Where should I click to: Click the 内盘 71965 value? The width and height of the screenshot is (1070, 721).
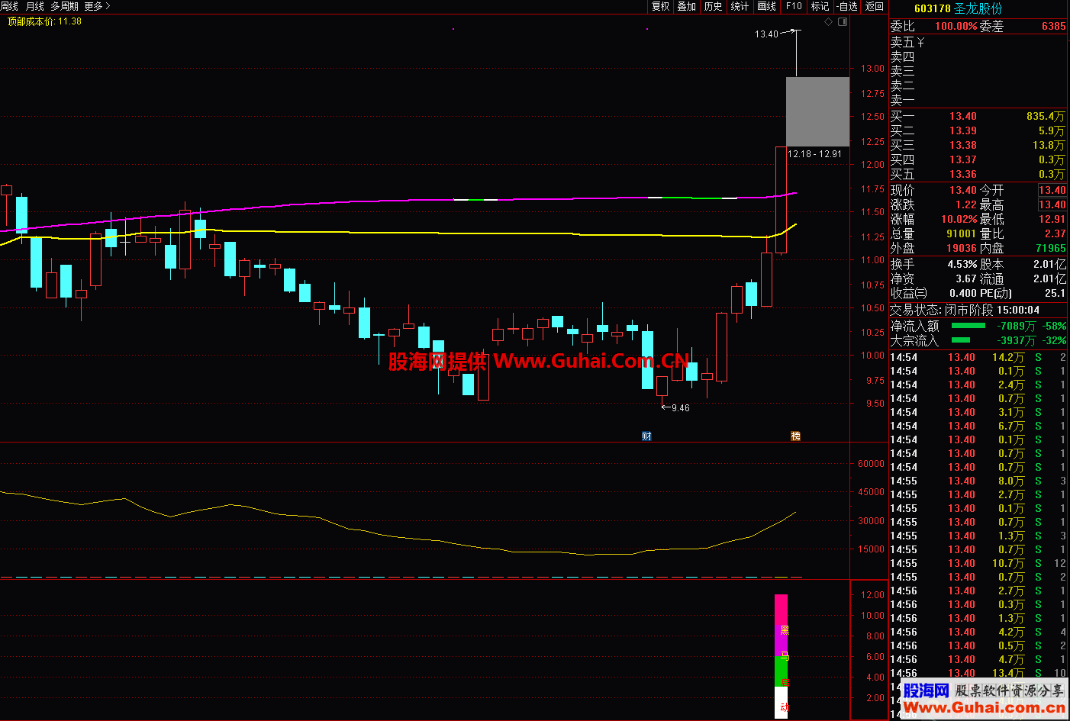1051,249
